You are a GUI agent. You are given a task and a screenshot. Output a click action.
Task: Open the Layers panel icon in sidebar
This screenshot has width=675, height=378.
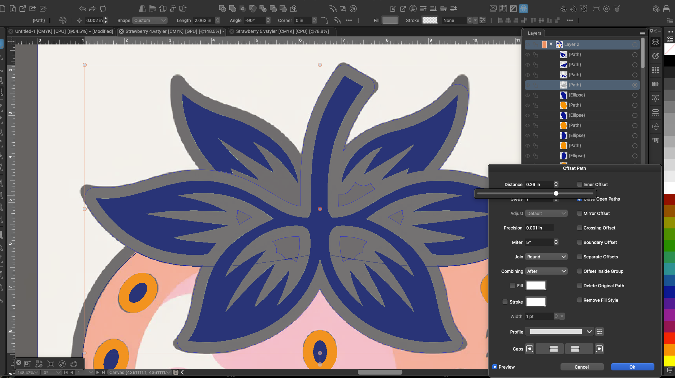[x=655, y=42]
